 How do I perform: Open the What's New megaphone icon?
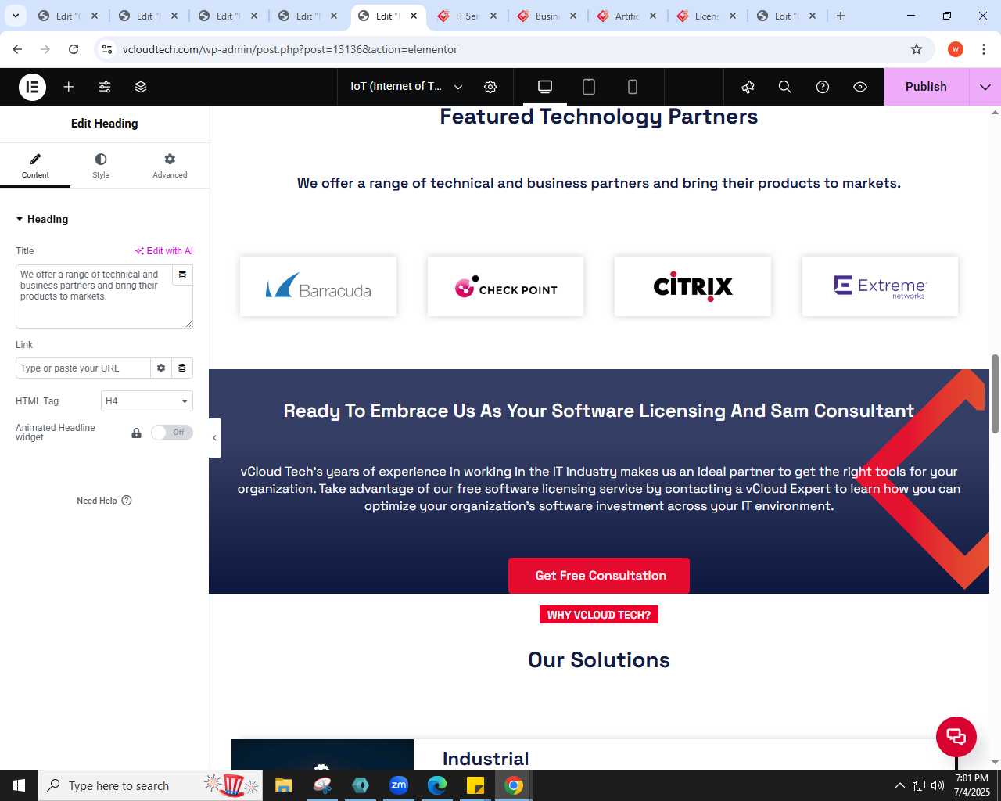(x=748, y=87)
